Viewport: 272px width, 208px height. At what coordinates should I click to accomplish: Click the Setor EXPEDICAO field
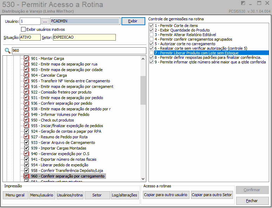click(84, 37)
